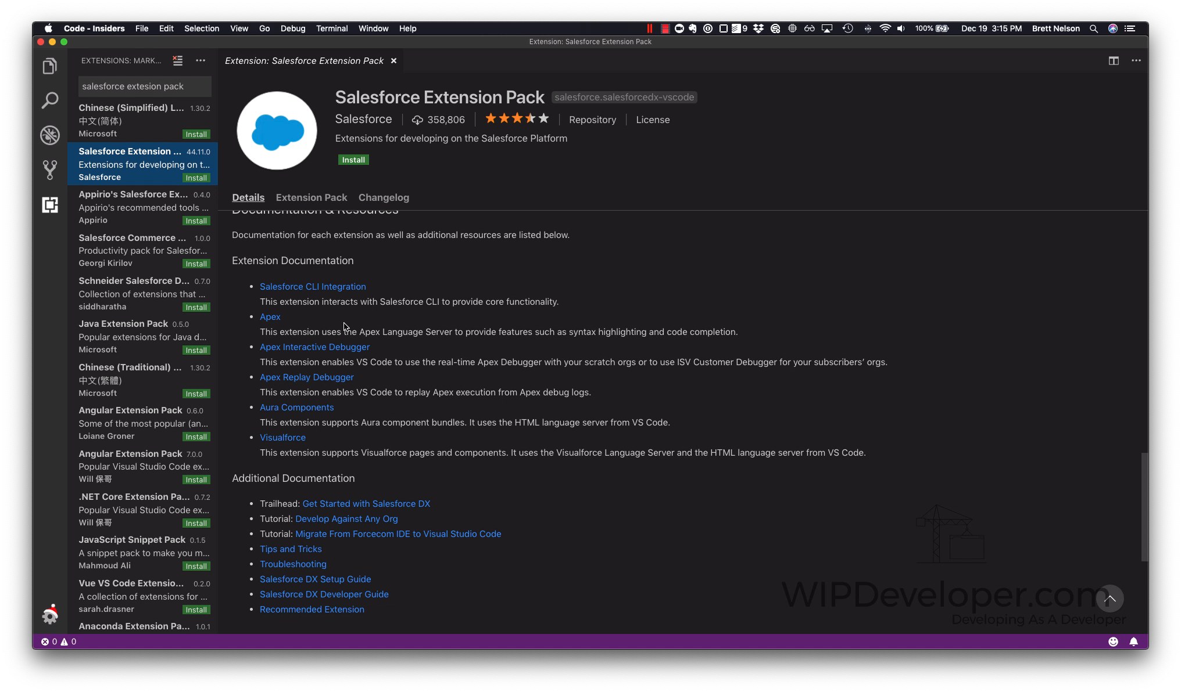The height and width of the screenshot is (692, 1181).
Task: Install Java Extension Pack
Action: [x=196, y=350]
